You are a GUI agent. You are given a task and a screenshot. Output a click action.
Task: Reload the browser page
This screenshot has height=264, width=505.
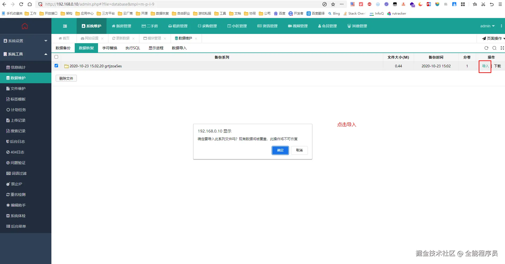click(x=21, y=4)
